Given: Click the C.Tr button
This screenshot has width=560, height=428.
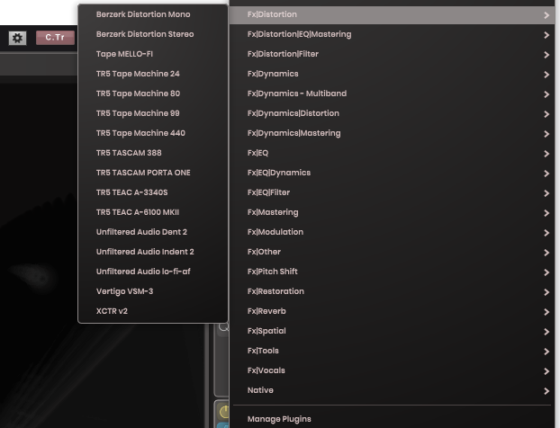Looking at the screenshot, I should pos(55,38).
